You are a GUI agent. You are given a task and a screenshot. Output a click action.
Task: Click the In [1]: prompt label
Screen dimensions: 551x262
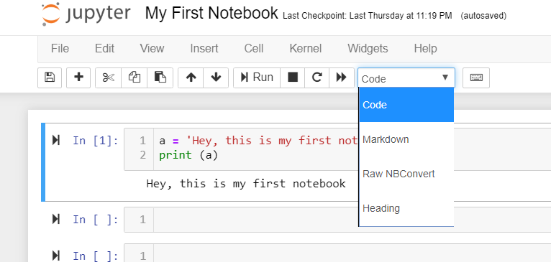click(96, 141)
